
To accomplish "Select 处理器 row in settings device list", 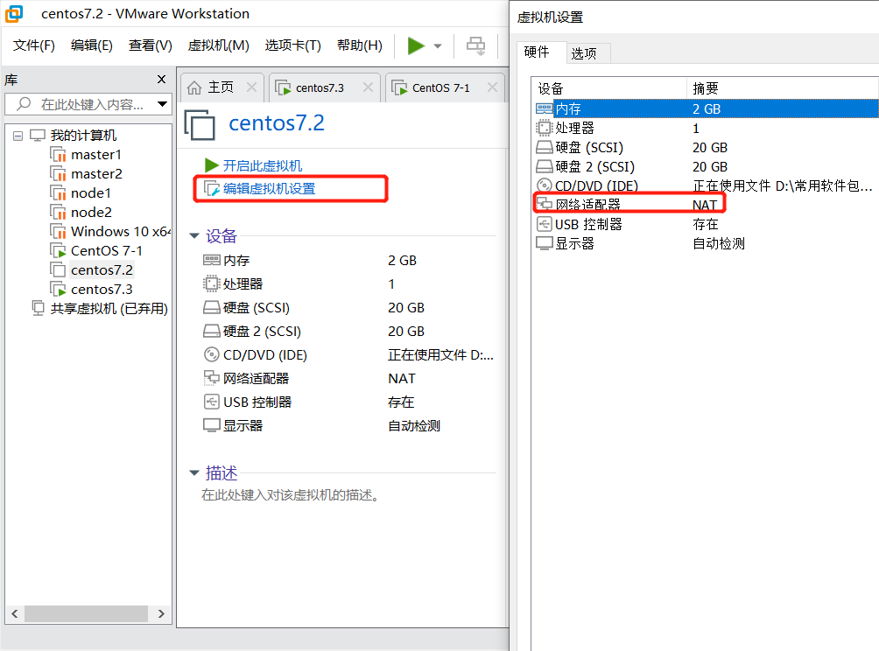I will (x=706, y=129).
